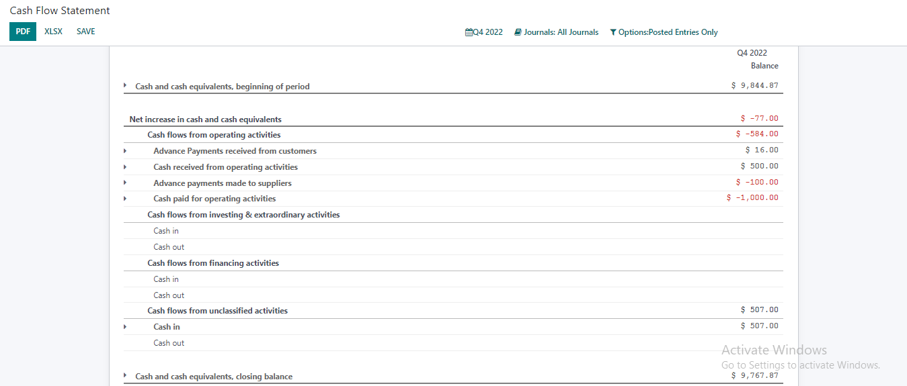Click the $ 9,844.87 beginning balance
This screenshot has height=386, width=907.
(x=754, y=85)
